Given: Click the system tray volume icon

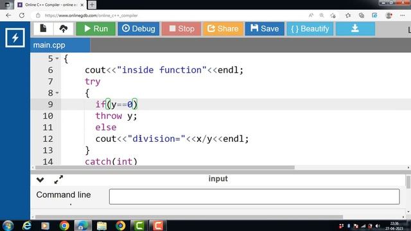Looking at the screenshot, I should pos(378,226).
